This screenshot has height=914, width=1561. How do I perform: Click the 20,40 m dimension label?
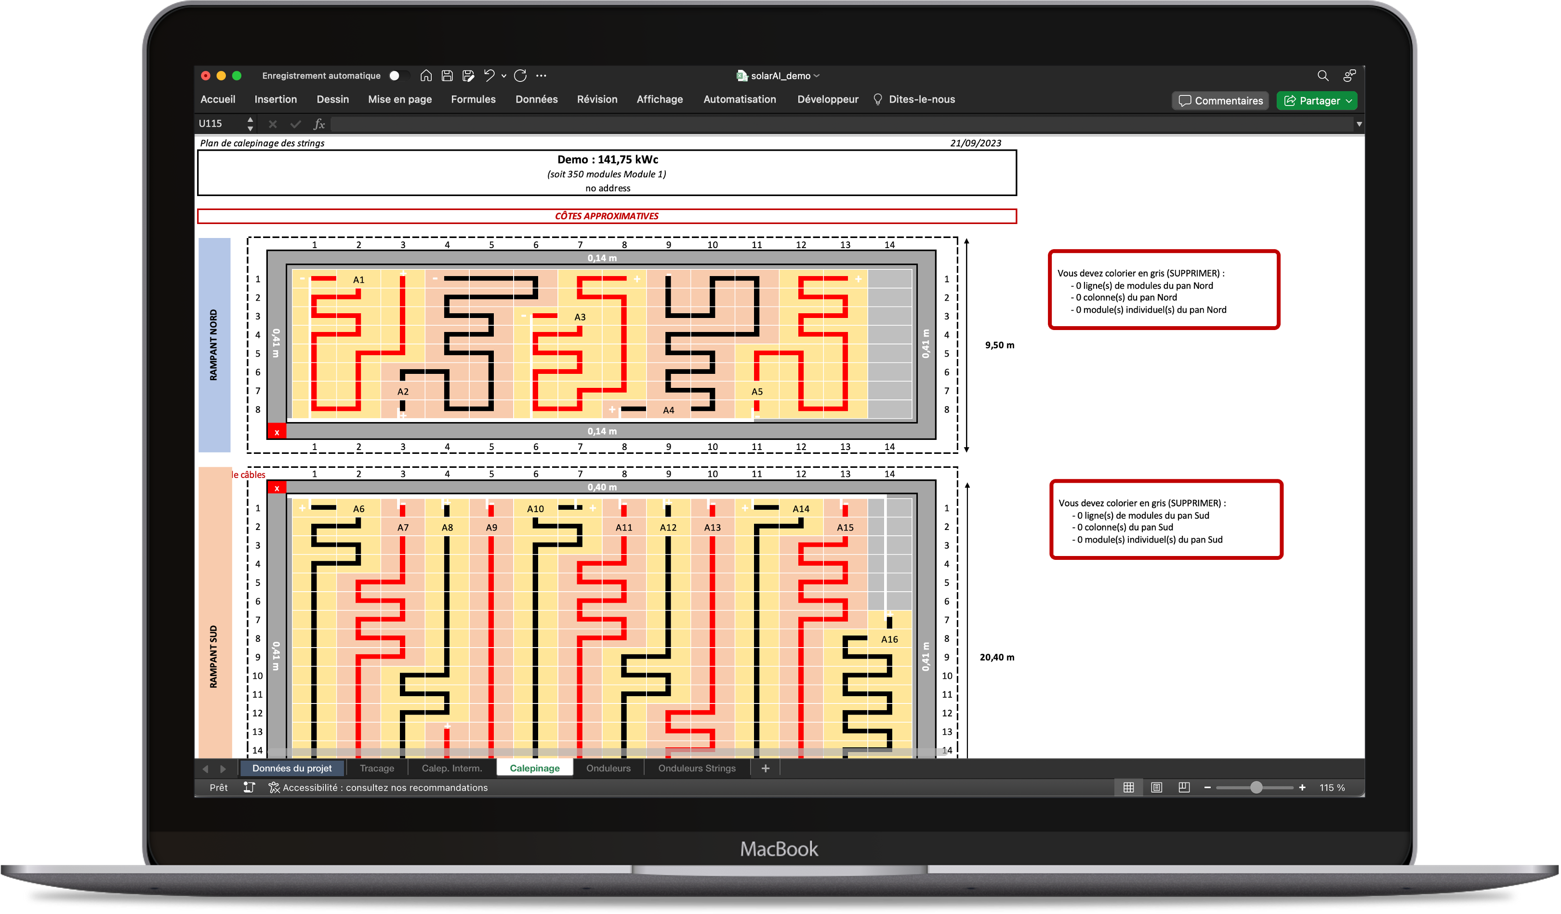[997, 657]
